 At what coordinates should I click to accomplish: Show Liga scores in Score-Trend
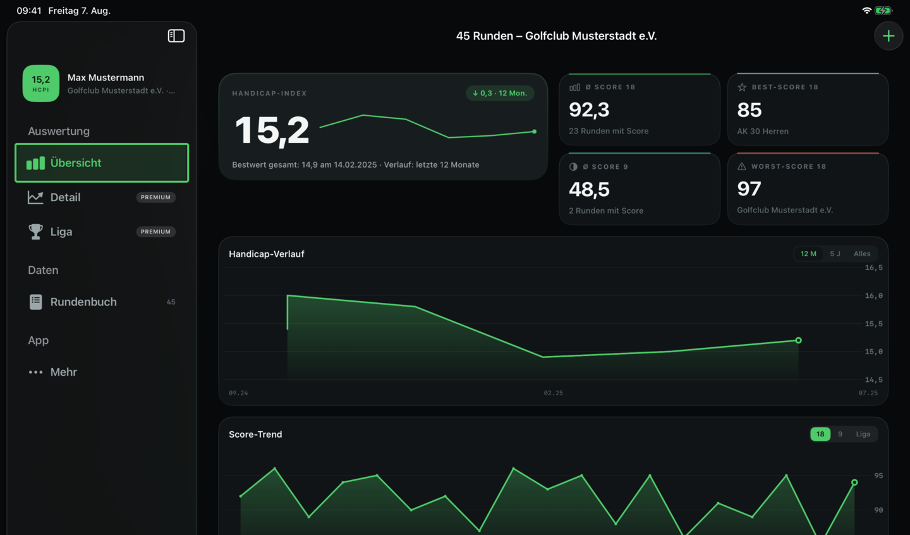863,434
